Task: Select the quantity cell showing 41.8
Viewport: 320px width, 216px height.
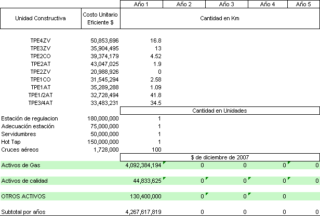Action: coord(154,95)
